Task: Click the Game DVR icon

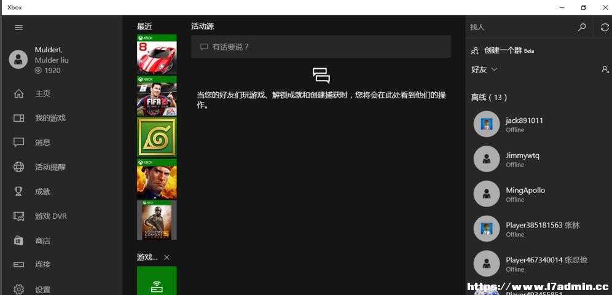Action: 18,216
